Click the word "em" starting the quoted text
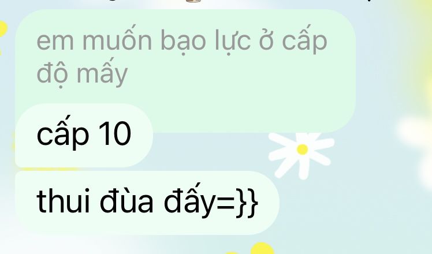The width and height of the screenshot is (432, 254). 55,42
